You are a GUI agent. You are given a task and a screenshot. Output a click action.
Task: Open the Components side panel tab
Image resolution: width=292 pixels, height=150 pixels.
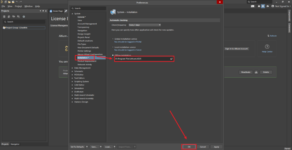click(x=289, y=15)
